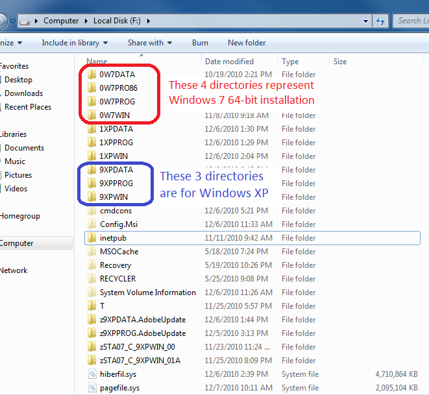Click the z9XPDATA.AdobeUpdate folder icon

click(x=92, y=320)
